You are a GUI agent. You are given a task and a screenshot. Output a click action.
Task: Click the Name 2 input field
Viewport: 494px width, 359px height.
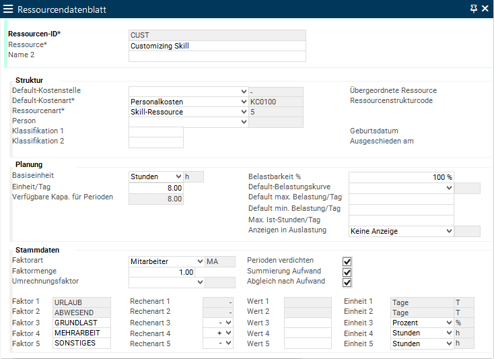[x=217, y=57]
